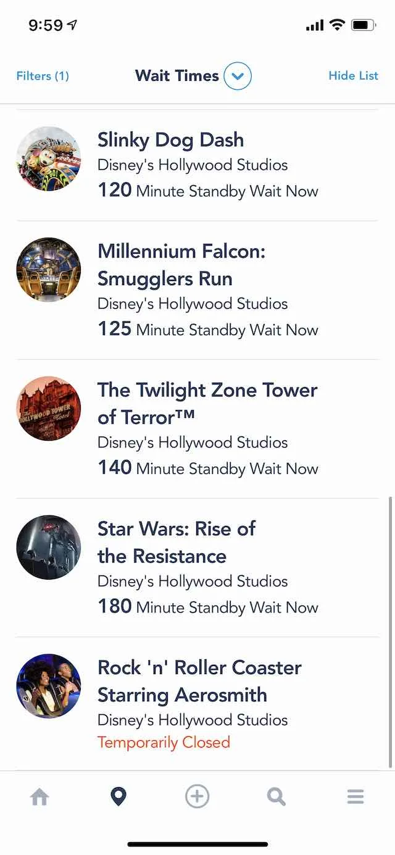The image size is (395, 855).
Task: Select Slinky Dog Dash title
Action: click(170, 140)
